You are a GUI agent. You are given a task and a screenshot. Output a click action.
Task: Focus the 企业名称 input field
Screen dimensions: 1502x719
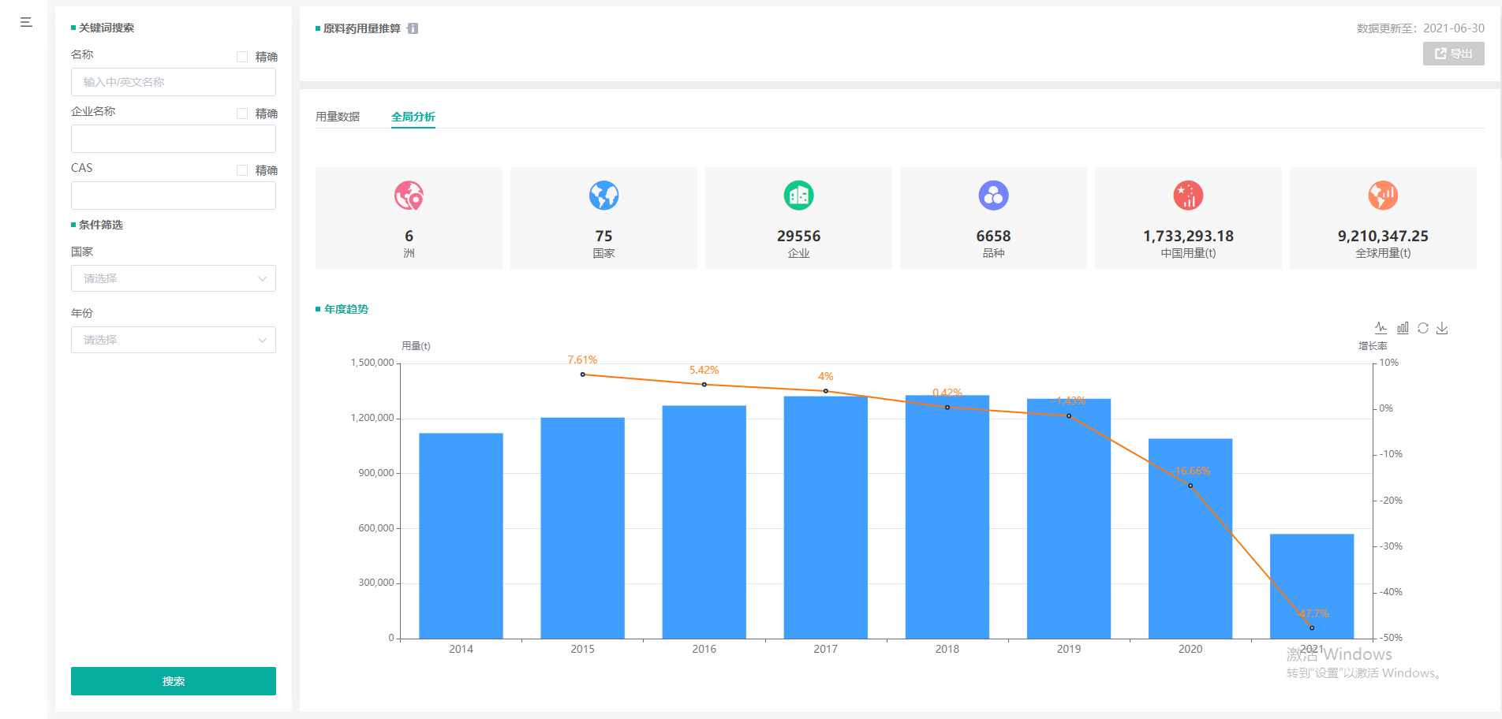click(x=174, y=139)
